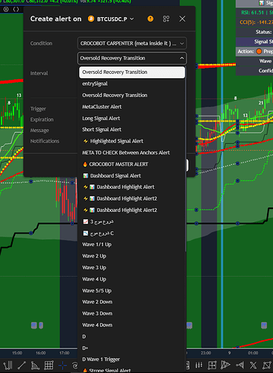Select the Gann grid box tool
Image resolution: width=273 pixels, height=373 pixels.
tap(48, 366)
